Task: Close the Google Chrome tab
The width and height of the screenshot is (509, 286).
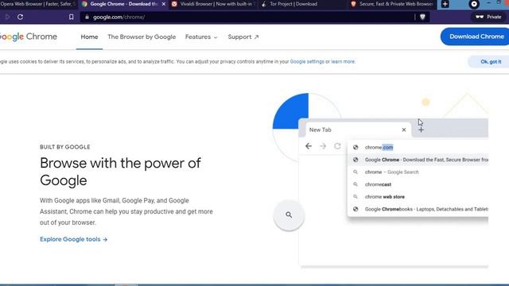Action: tap(164, 4)
